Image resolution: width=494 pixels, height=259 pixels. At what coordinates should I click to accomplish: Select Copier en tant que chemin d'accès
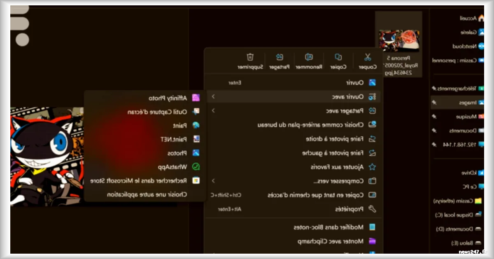click(x=294, y=195)
